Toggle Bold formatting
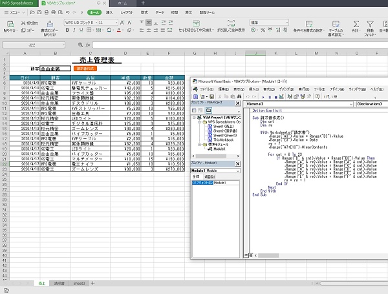 (x=67, y=30)
